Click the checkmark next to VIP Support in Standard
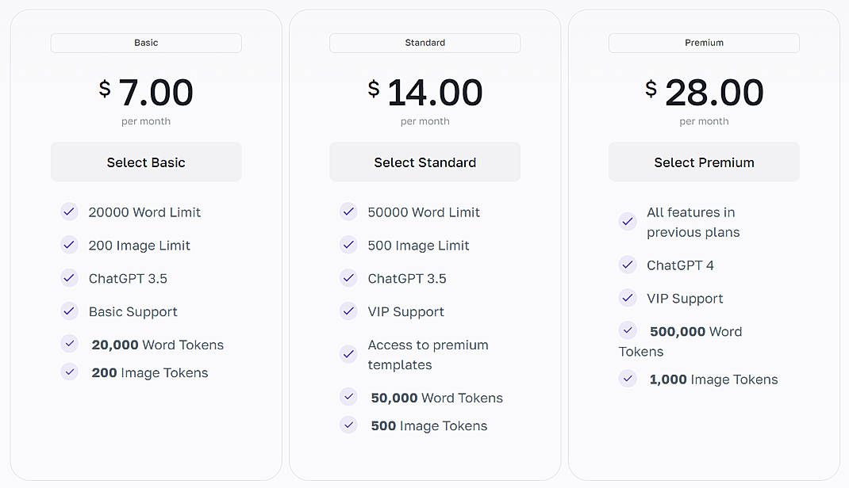Image resolution: width=849 pixels, height=488 pixels. pyautogui.click(x=348, y=311)
